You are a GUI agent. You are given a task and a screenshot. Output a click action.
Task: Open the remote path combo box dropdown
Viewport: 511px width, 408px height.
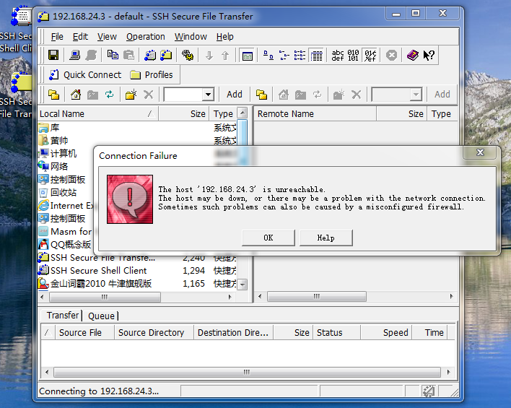416,95
